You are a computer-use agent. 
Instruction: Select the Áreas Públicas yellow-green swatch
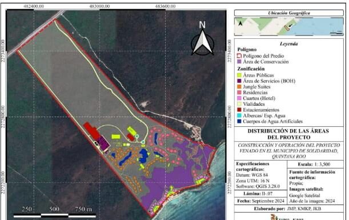pos(239,75)
